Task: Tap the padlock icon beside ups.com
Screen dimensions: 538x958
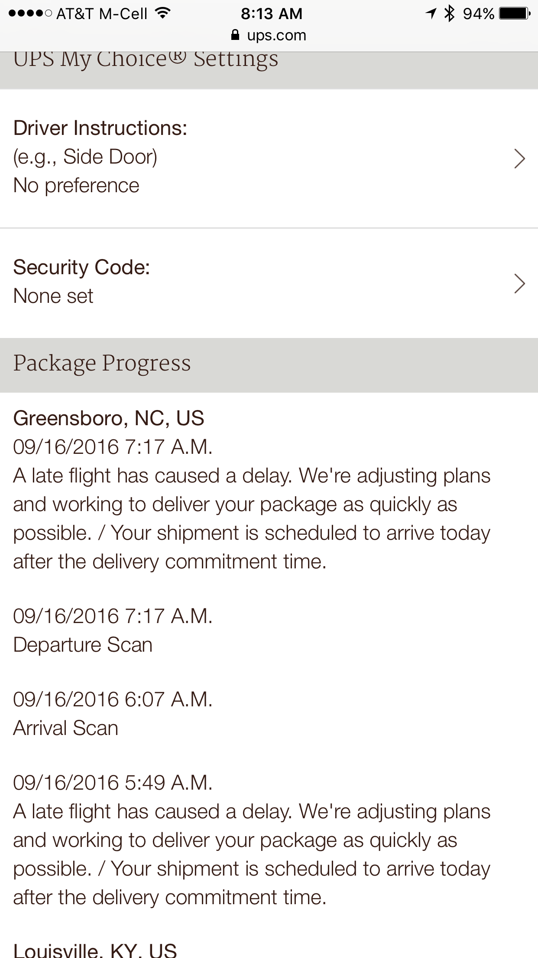Action: coord(235,35)
